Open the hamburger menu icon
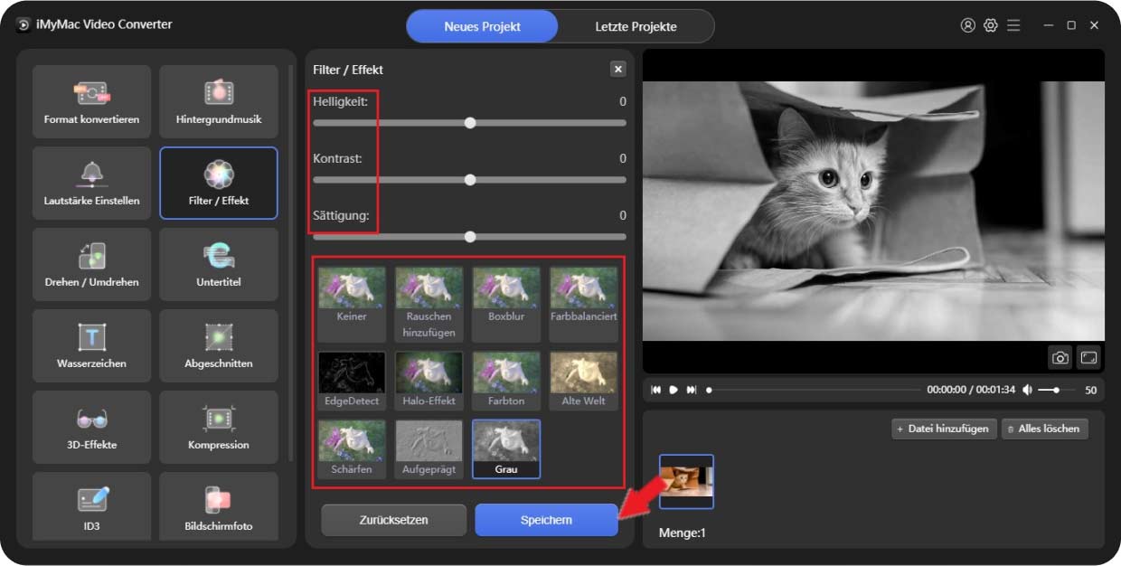 (1013, 25)
